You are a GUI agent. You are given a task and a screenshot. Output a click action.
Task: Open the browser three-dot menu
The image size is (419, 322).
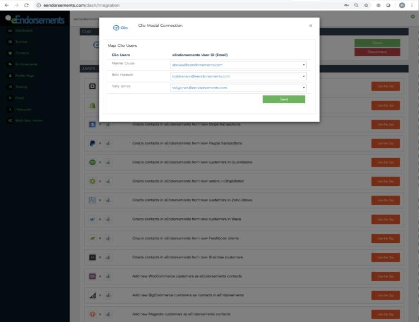412,6
